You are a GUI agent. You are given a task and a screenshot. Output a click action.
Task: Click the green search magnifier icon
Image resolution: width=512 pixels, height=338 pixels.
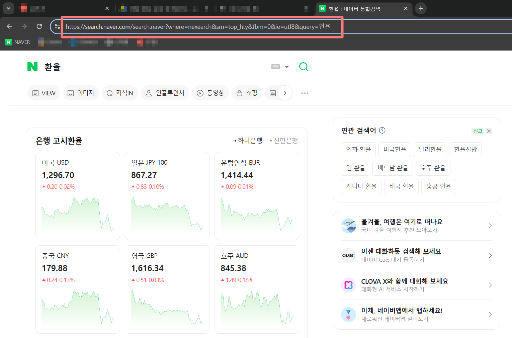click(x=304, y=67)
